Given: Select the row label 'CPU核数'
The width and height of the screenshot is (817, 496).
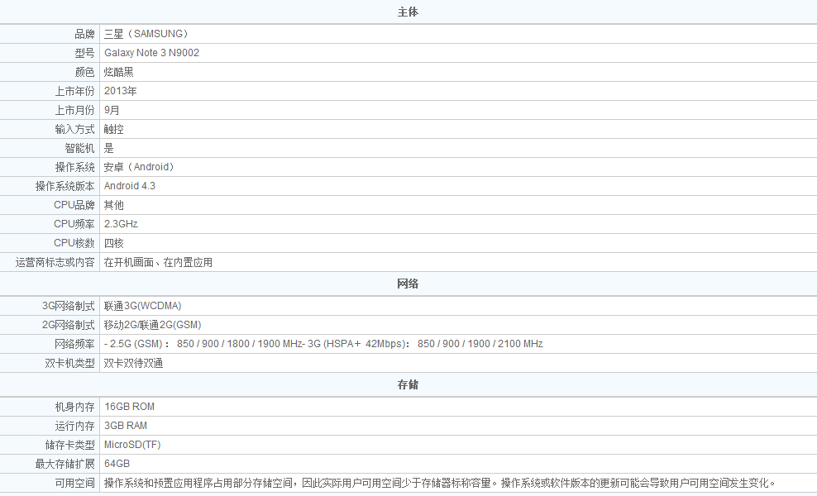Looking at the screenshot, I should (74, 243).
